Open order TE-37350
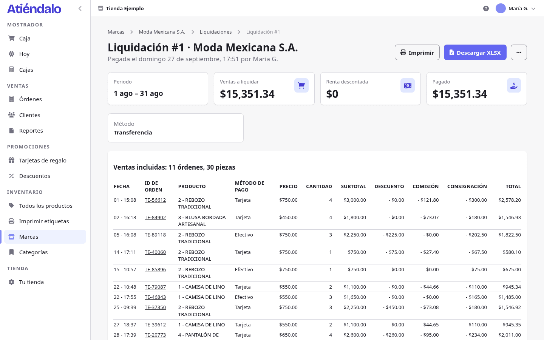 point(155,307)
